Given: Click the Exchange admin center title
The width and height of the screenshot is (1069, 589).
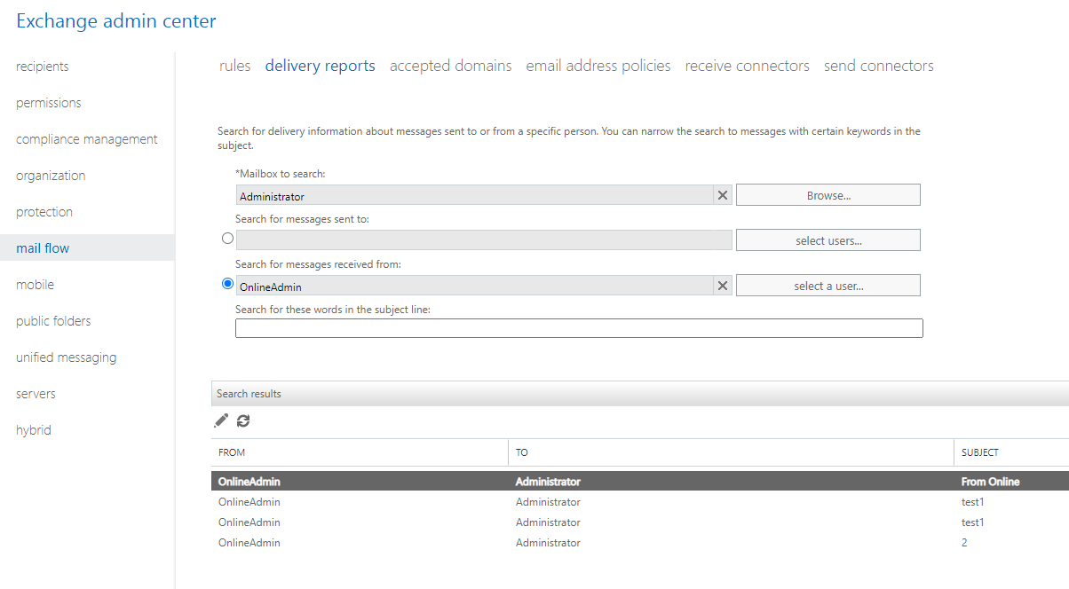Looking at the screenshot, I should pos(116,21).
